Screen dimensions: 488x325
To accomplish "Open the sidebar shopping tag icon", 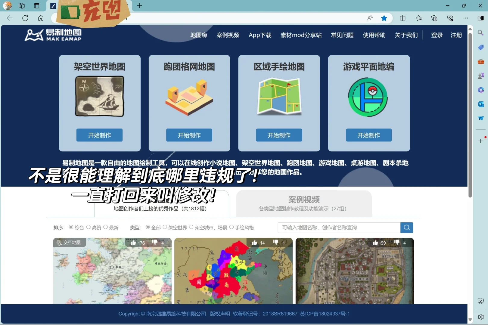I will tap(481, 47).
